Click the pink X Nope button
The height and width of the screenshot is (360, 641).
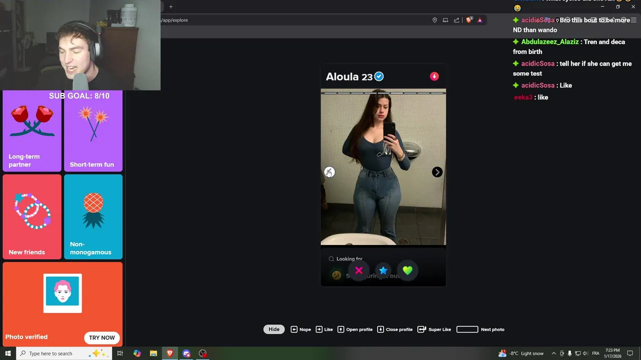point(359,270)
